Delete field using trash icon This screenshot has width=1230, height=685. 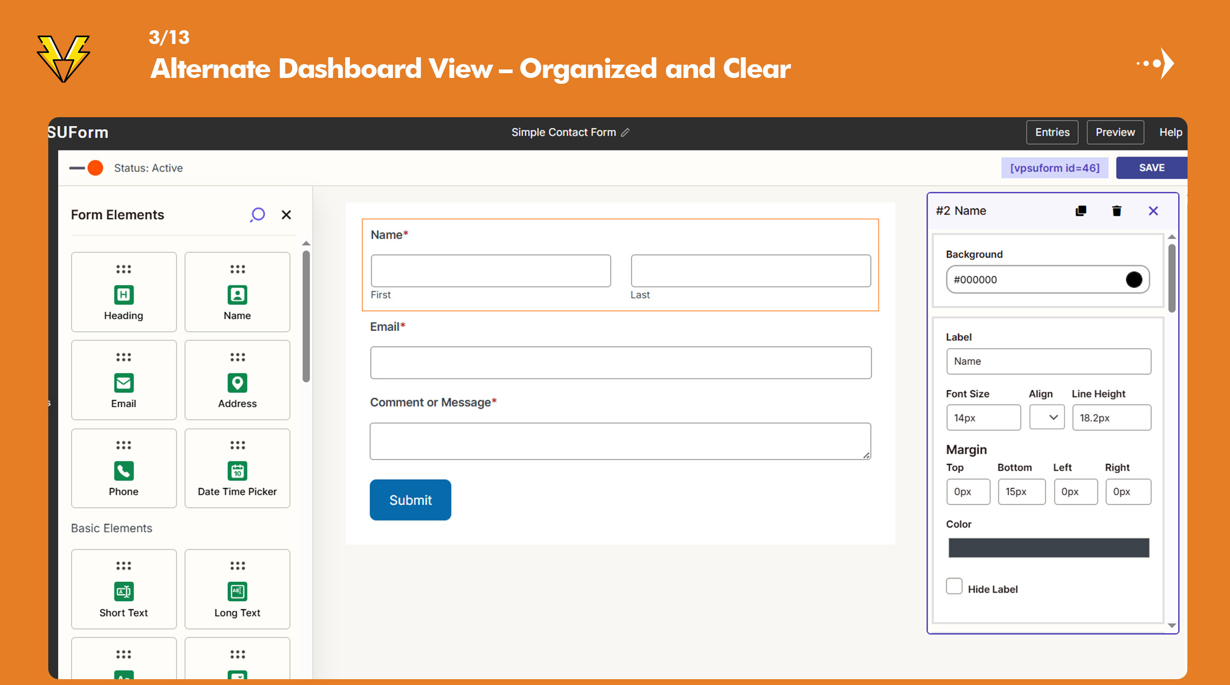pos(1117,211)
